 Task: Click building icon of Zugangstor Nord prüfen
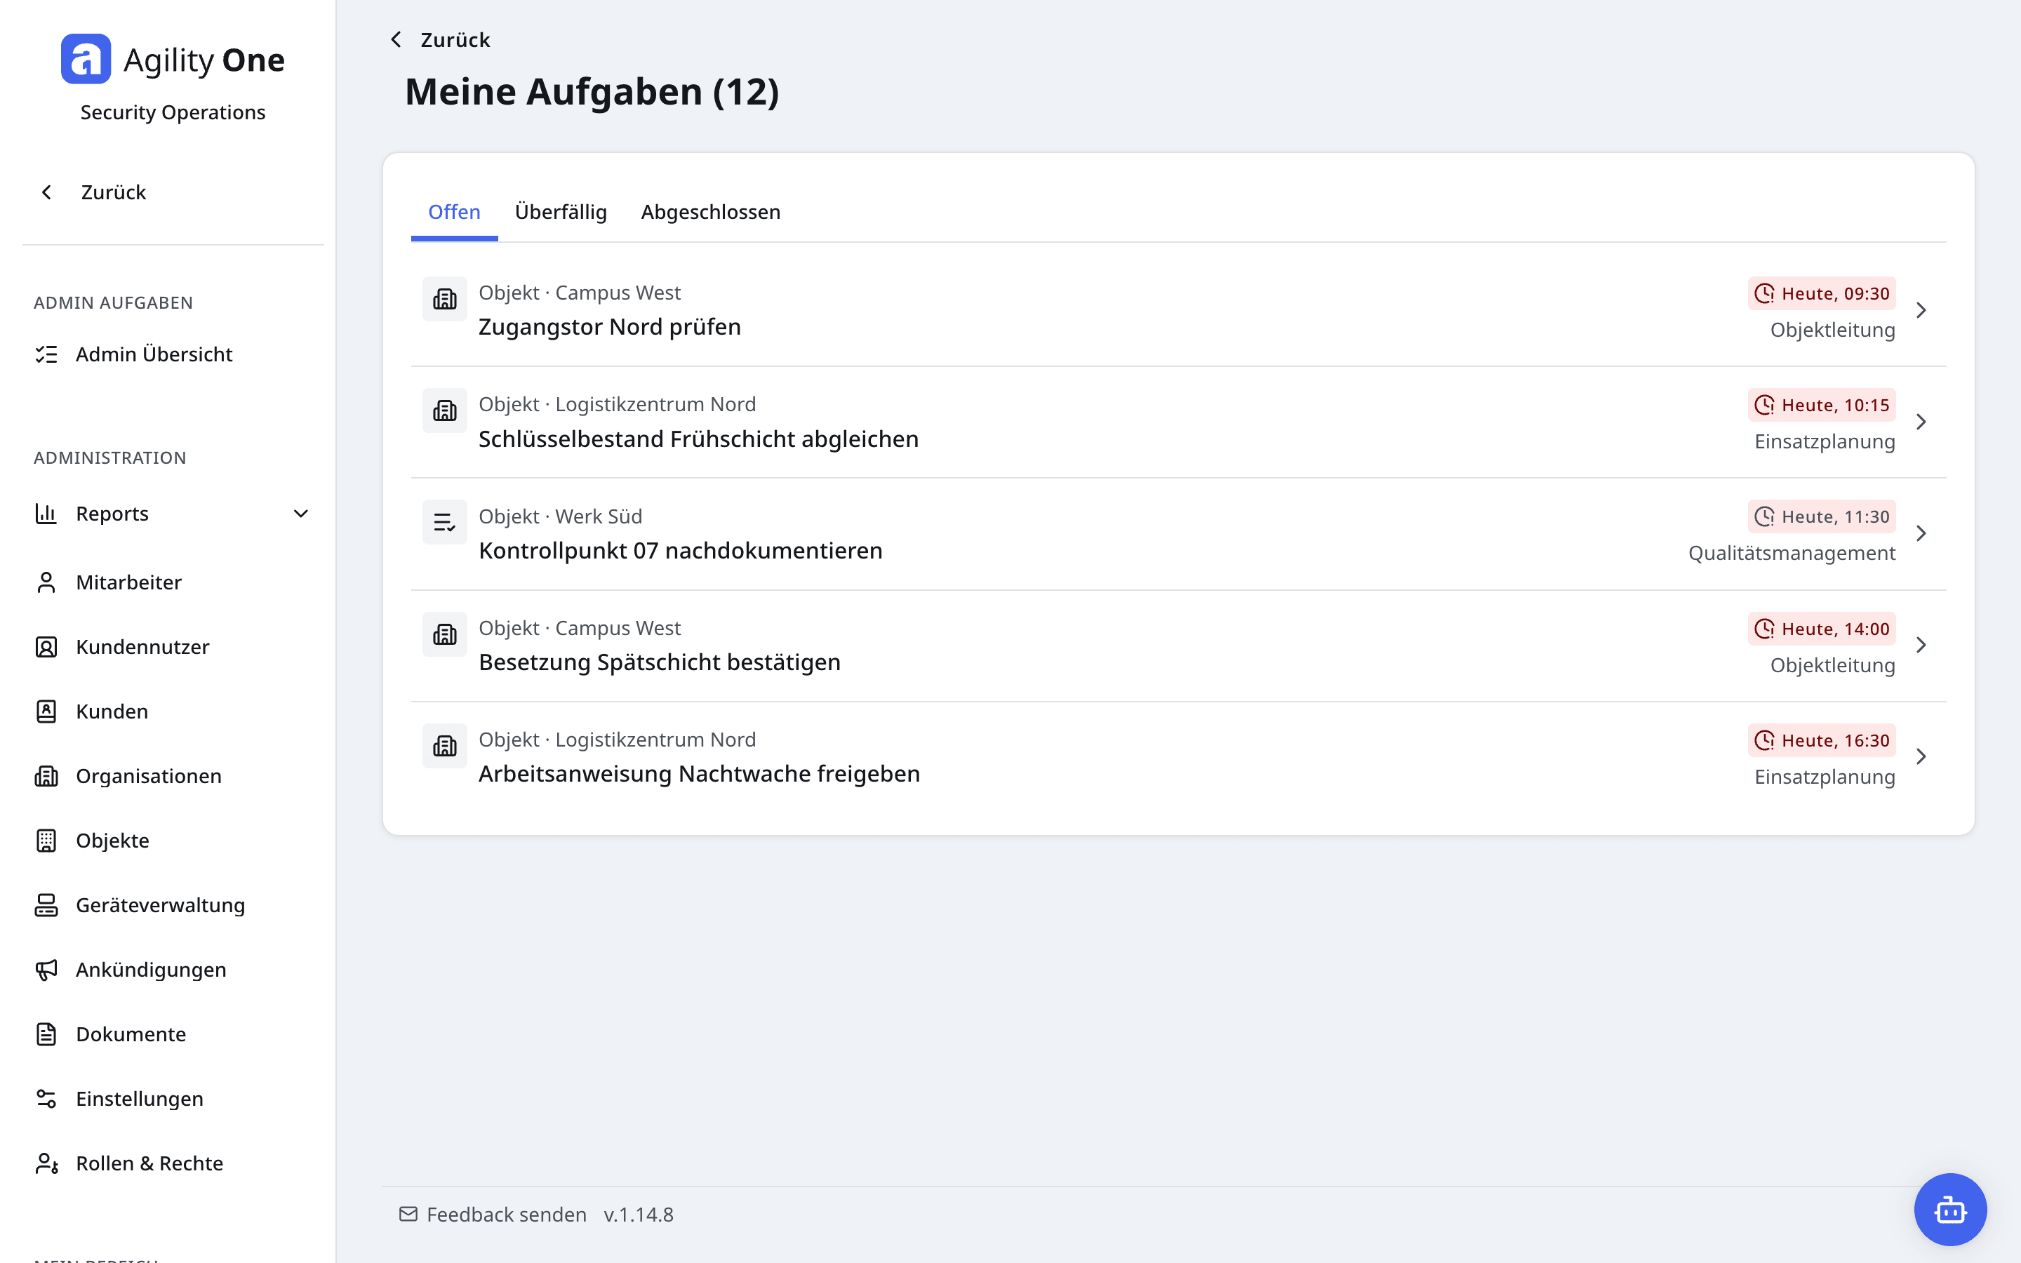444,299
